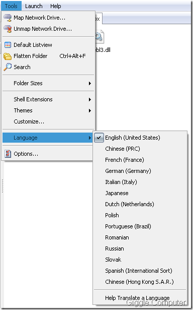Open the Tools menu
The width and height of the screenshot is (193, 310).
pyautogui.click(x=11, y=6)
